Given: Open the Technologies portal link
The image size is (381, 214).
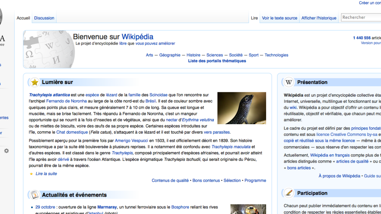Looking at the screenshot, I should coord(276,55).
